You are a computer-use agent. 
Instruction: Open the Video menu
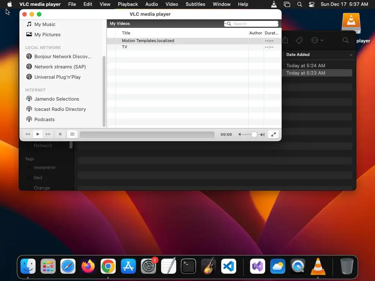coord(172,4)
